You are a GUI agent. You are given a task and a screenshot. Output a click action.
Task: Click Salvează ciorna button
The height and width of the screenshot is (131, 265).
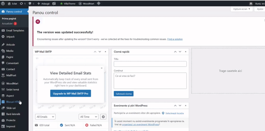(x=123, y=94)
